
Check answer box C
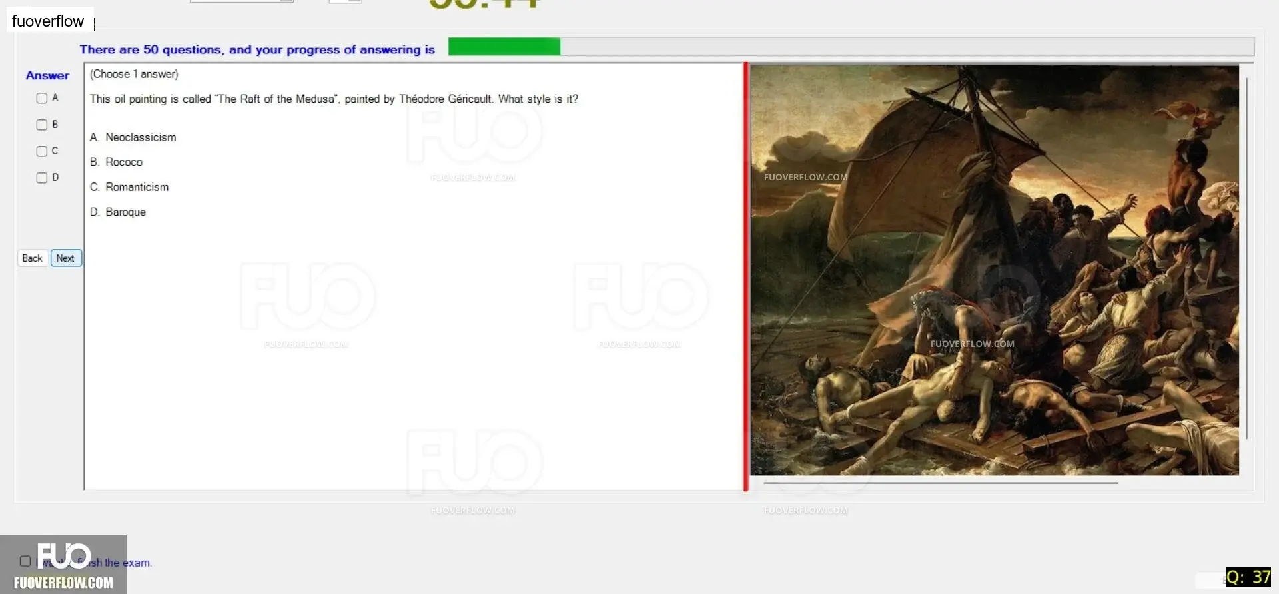(42, 151)
